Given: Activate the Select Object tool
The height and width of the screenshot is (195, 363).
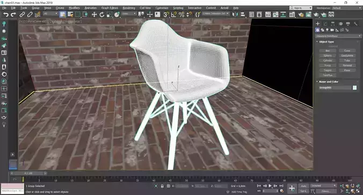Looking at the screenshot, I should [x=62, y=15].
